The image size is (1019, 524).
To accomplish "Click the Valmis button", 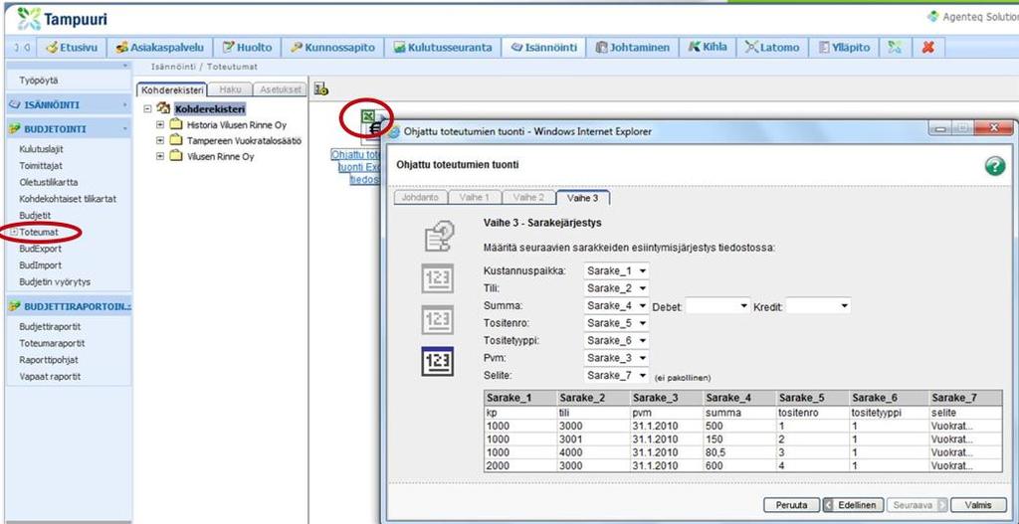I will pyautogui.click(x=979, y=505).
